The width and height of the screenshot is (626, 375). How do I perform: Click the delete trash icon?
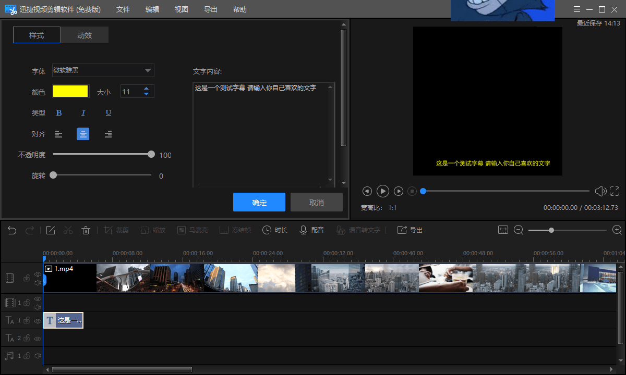[x=86, y=230]
